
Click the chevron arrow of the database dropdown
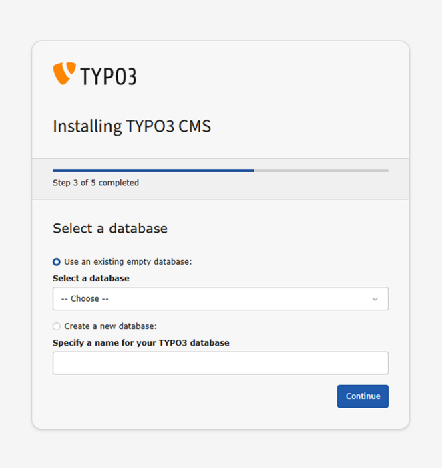pos(375,299)
